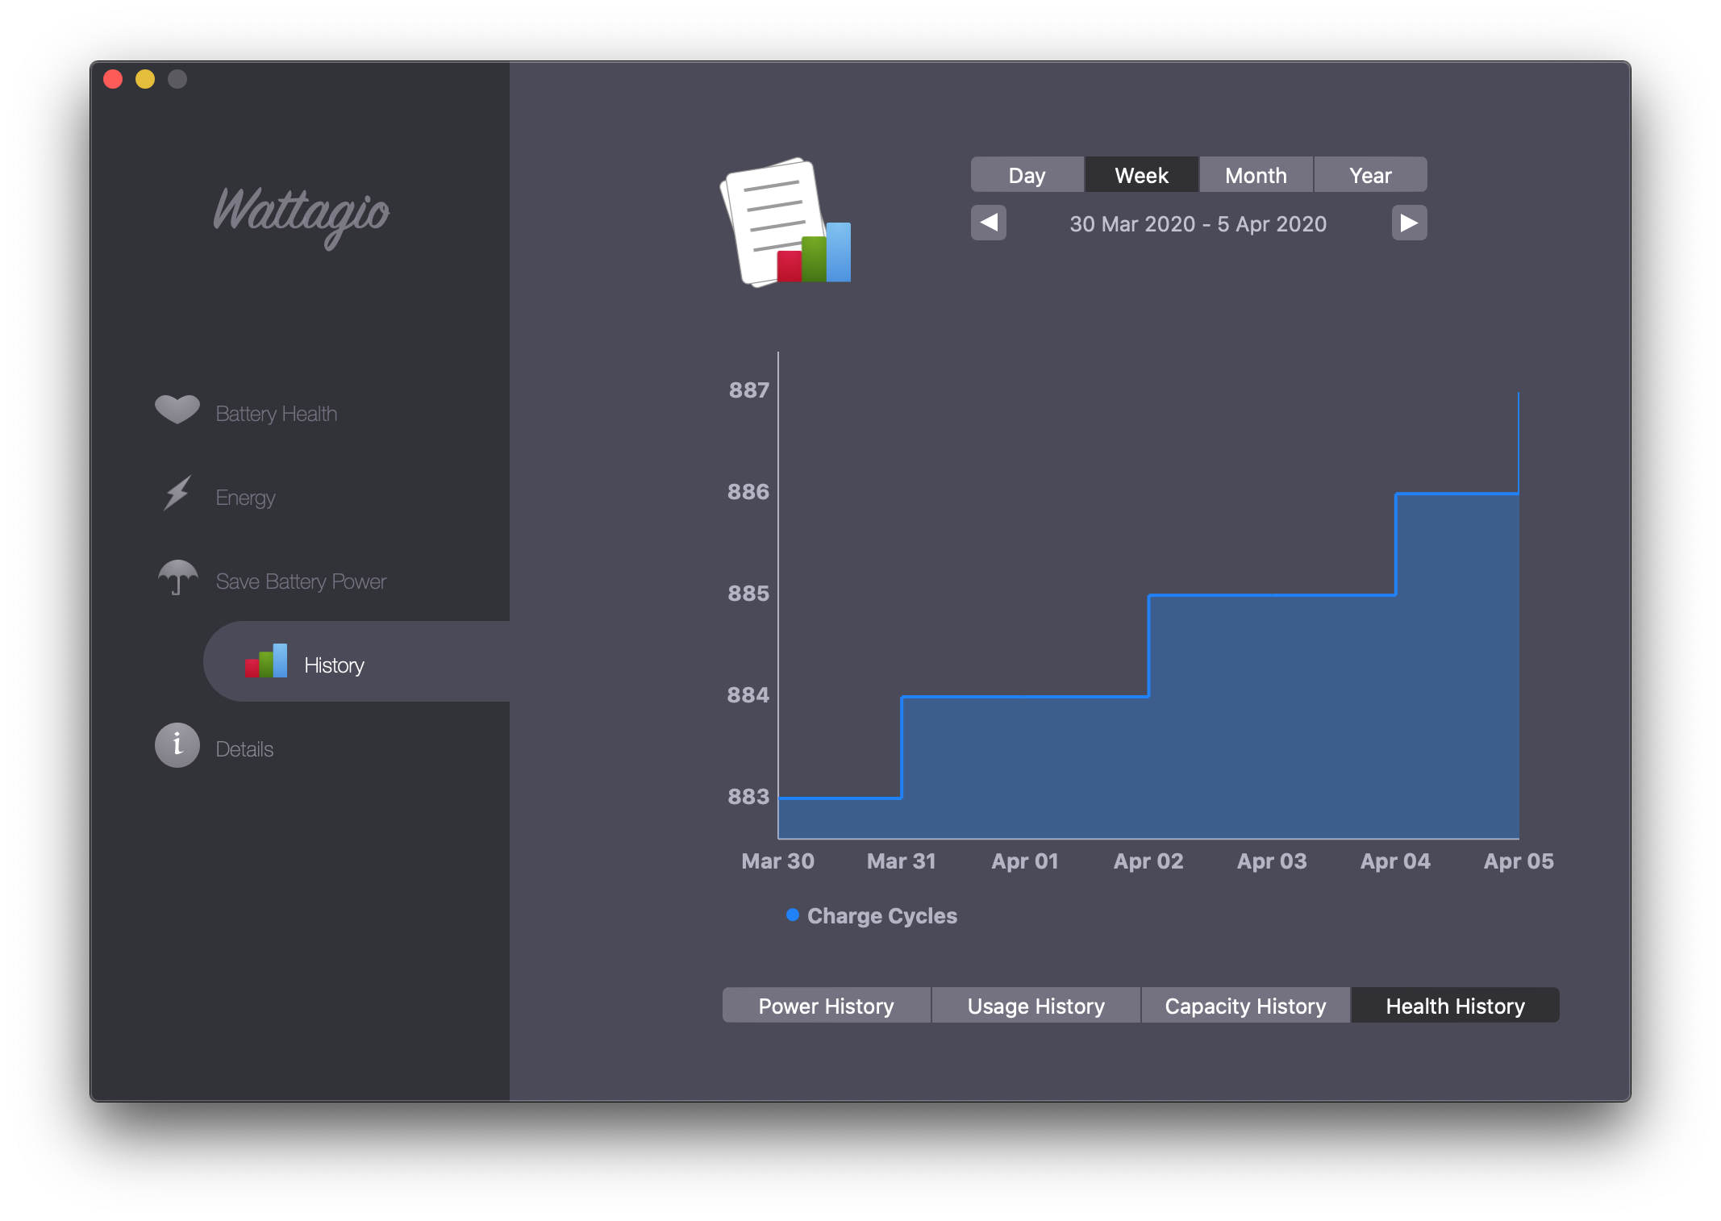The image size is (1721, 1221).
Task: Switch time range to Year
Action: 1370,175
